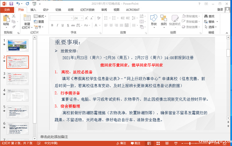The height and width of the screenshot is (146, 232).
Task: Toggle bold formatting
Action: [x=52, y=25]
